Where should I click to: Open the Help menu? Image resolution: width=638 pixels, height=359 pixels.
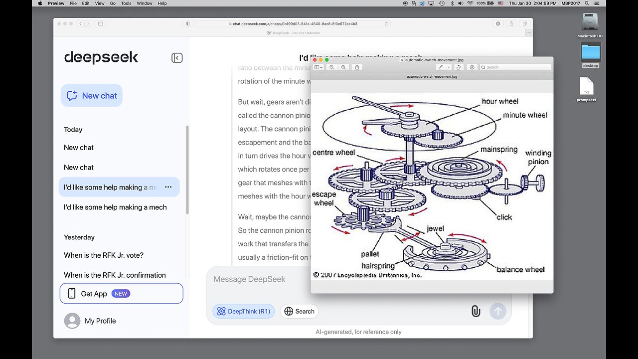click(x=162, y=3)
